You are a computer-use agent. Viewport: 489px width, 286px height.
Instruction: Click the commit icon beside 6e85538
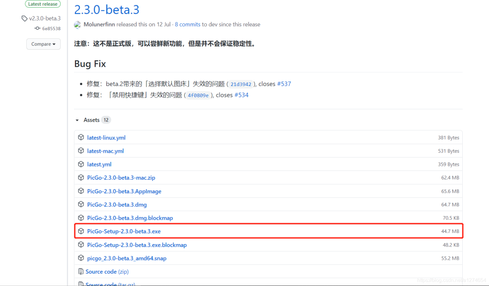[x=37, y=28]
